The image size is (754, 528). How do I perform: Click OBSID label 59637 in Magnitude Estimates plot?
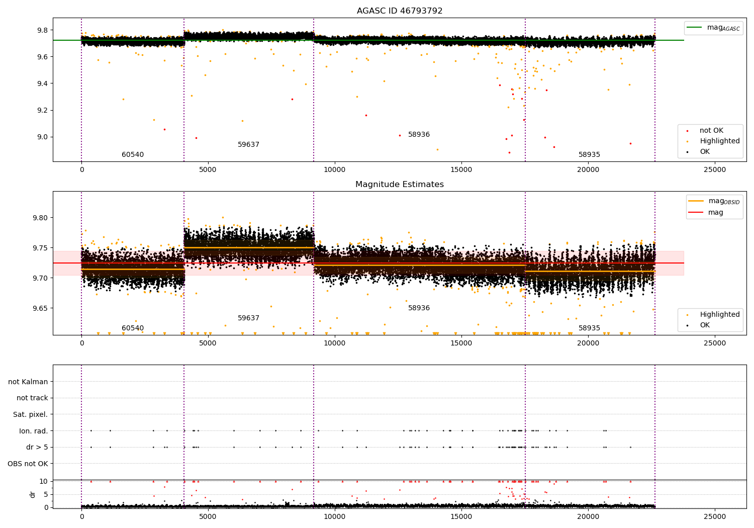[x=248, y=318]
